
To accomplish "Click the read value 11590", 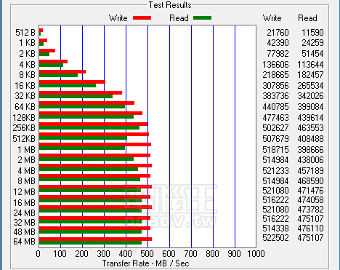I will click(312, 33).
